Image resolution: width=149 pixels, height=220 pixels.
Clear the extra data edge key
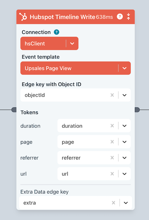113,203
